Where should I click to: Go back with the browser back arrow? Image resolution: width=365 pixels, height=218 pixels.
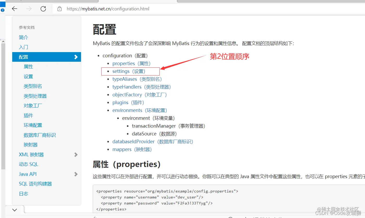click(15, 9)
